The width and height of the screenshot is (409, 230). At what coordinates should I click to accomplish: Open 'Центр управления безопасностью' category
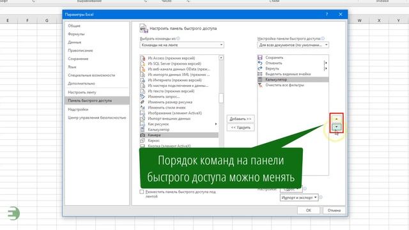[x=97, y=118]
